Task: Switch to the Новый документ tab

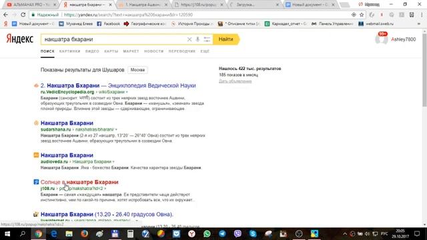Action: click(x=310, y=5)
